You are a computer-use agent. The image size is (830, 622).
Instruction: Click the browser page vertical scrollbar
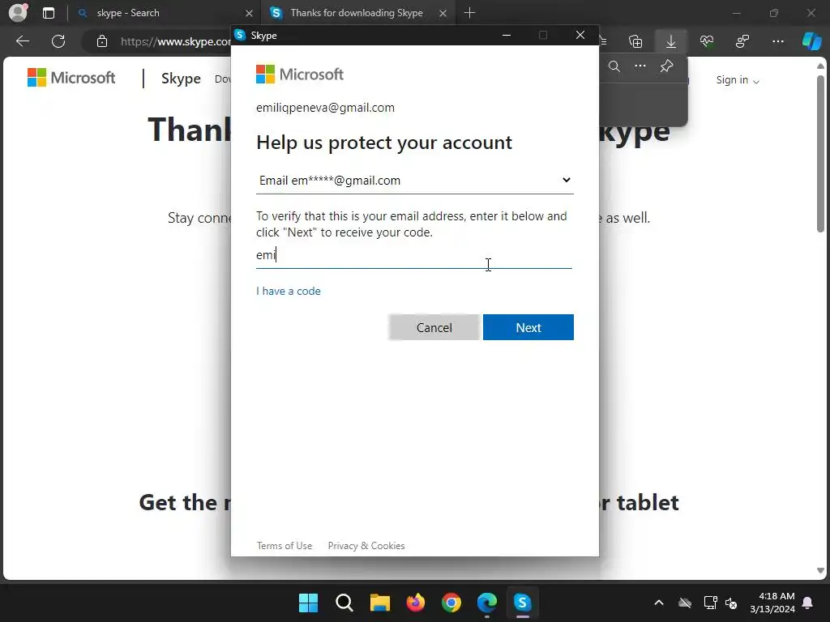click(x=820, y=153)
